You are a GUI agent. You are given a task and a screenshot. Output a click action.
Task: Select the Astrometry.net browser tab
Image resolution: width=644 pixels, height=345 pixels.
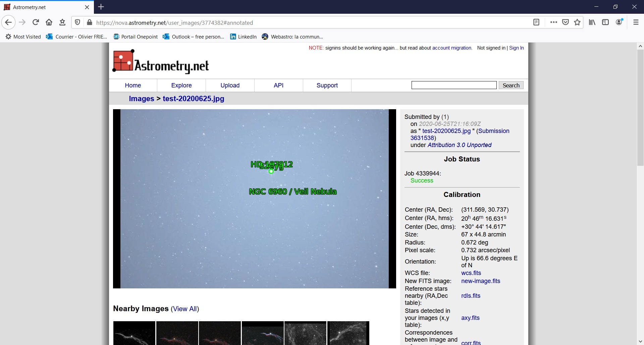coord(47,7)
